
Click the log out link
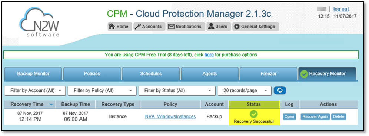(x=341, y=9)
